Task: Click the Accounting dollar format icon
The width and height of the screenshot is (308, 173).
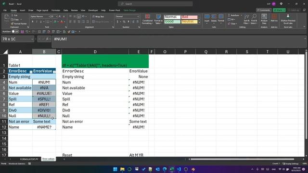Action: [x=117, y=22]
